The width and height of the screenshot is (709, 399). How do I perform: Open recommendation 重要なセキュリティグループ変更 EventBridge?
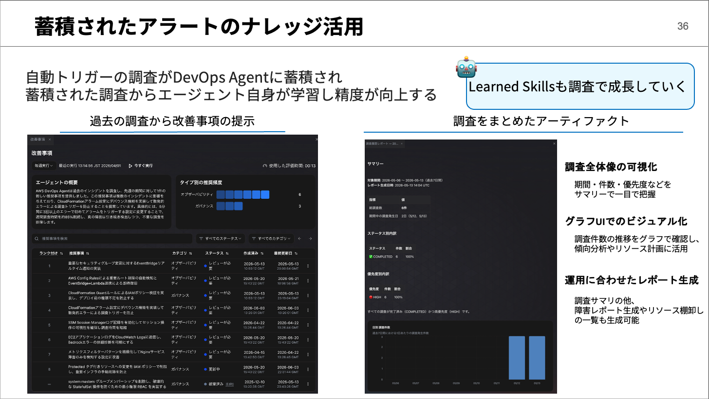[x=117, y=266]
